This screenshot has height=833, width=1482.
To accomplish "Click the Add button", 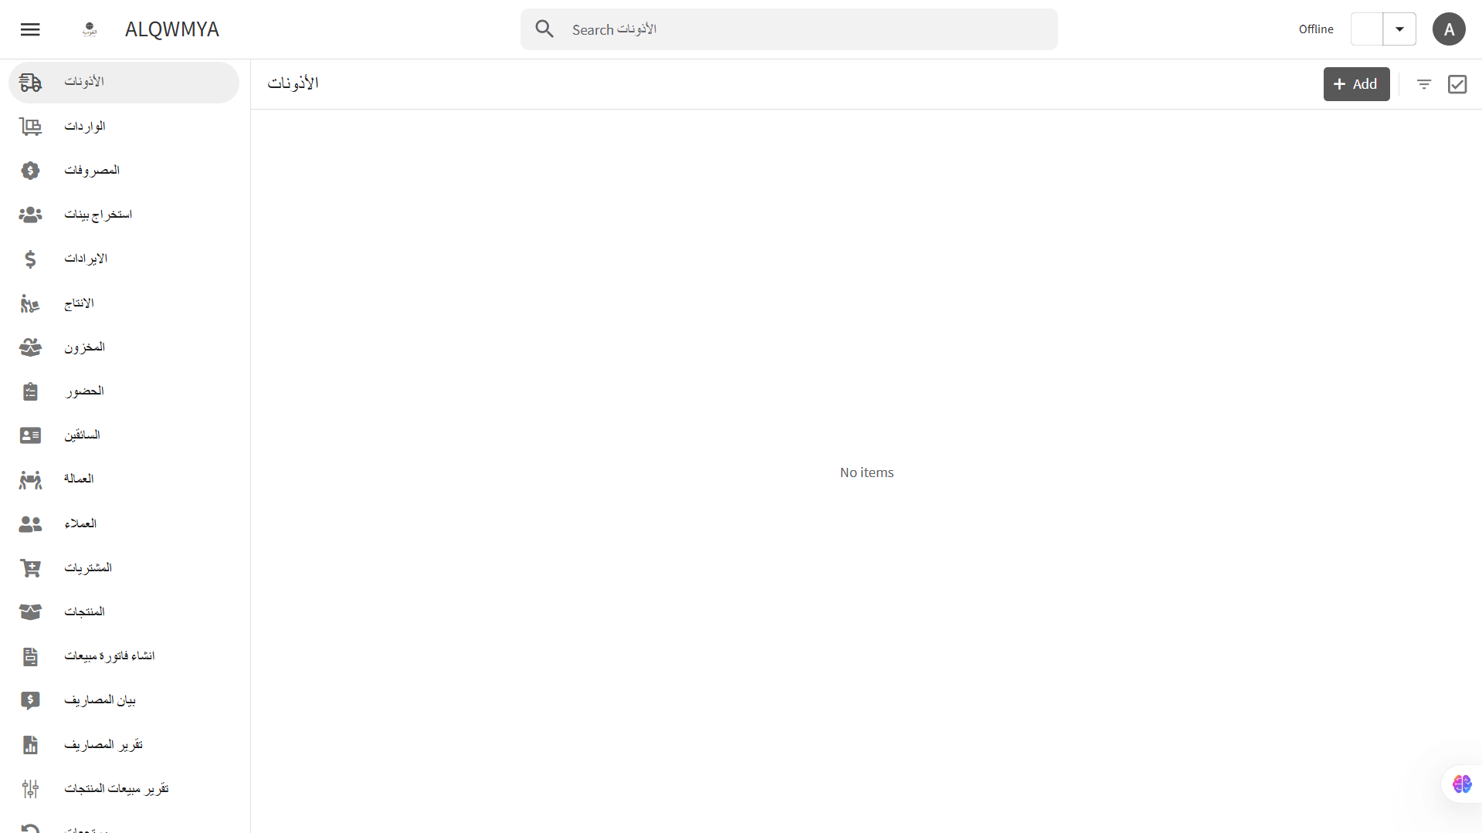I will [1356, 84].
